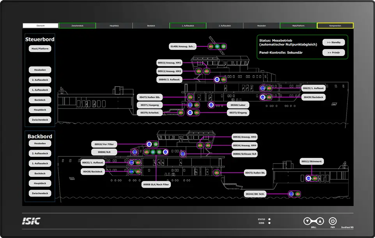Go to the Heuboden tab
Viewport: 375px width, 238px height.
261,26
